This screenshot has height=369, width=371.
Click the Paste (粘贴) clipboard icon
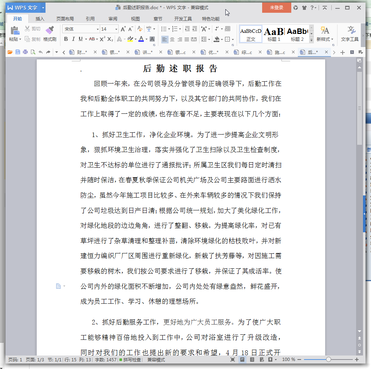click(15, 31)
